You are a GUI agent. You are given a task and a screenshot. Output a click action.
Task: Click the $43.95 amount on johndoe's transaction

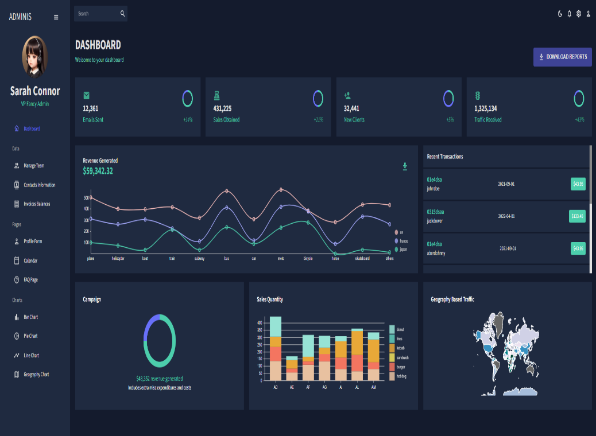[x=578, y=184]
